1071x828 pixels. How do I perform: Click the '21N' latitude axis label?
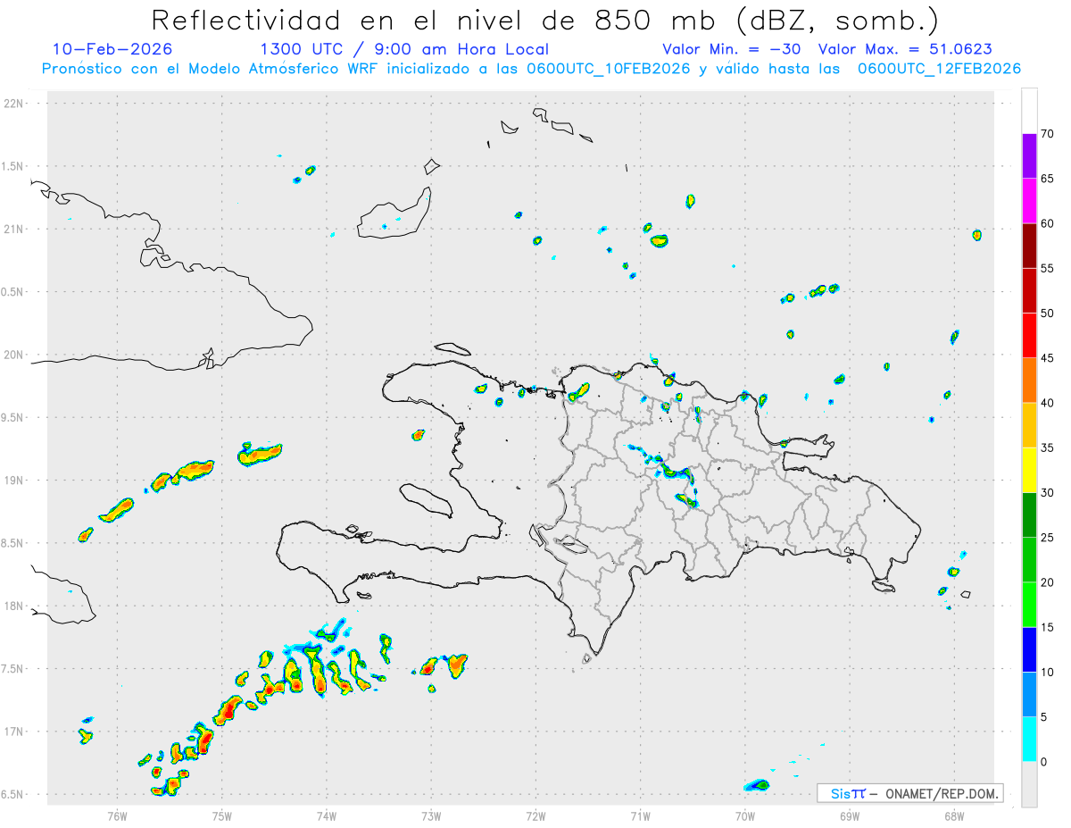[13, 229]
